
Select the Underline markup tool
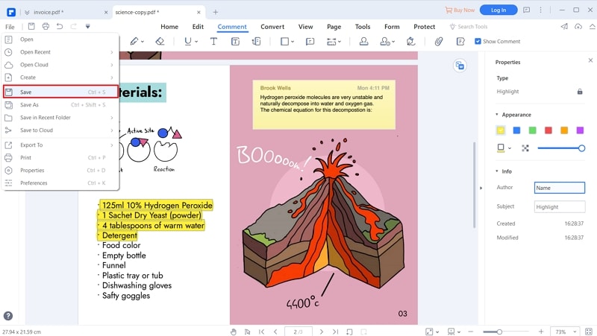click(188, 42)
